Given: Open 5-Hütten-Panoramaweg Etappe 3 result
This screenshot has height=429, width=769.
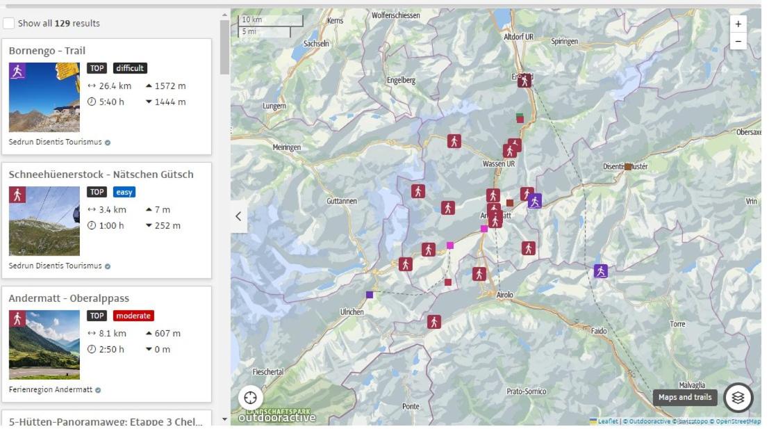Looking at the screenshot, I should coord(106,421).
